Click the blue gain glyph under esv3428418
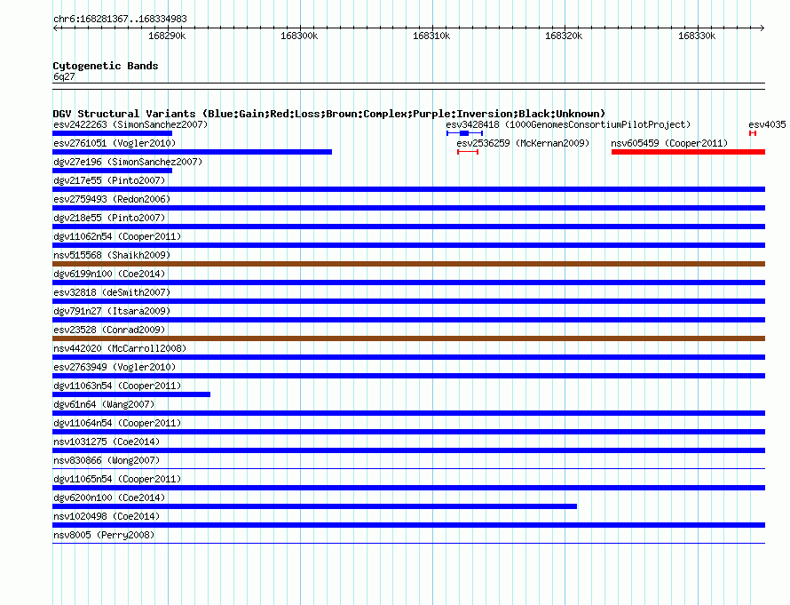 click(464, 133)
